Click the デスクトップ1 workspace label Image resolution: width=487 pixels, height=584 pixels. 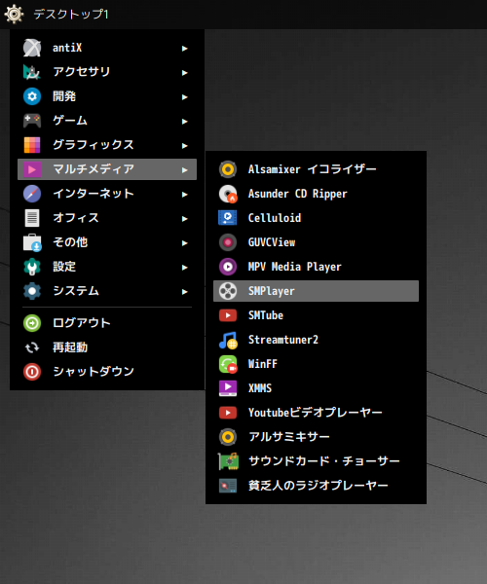coord(71,15)
